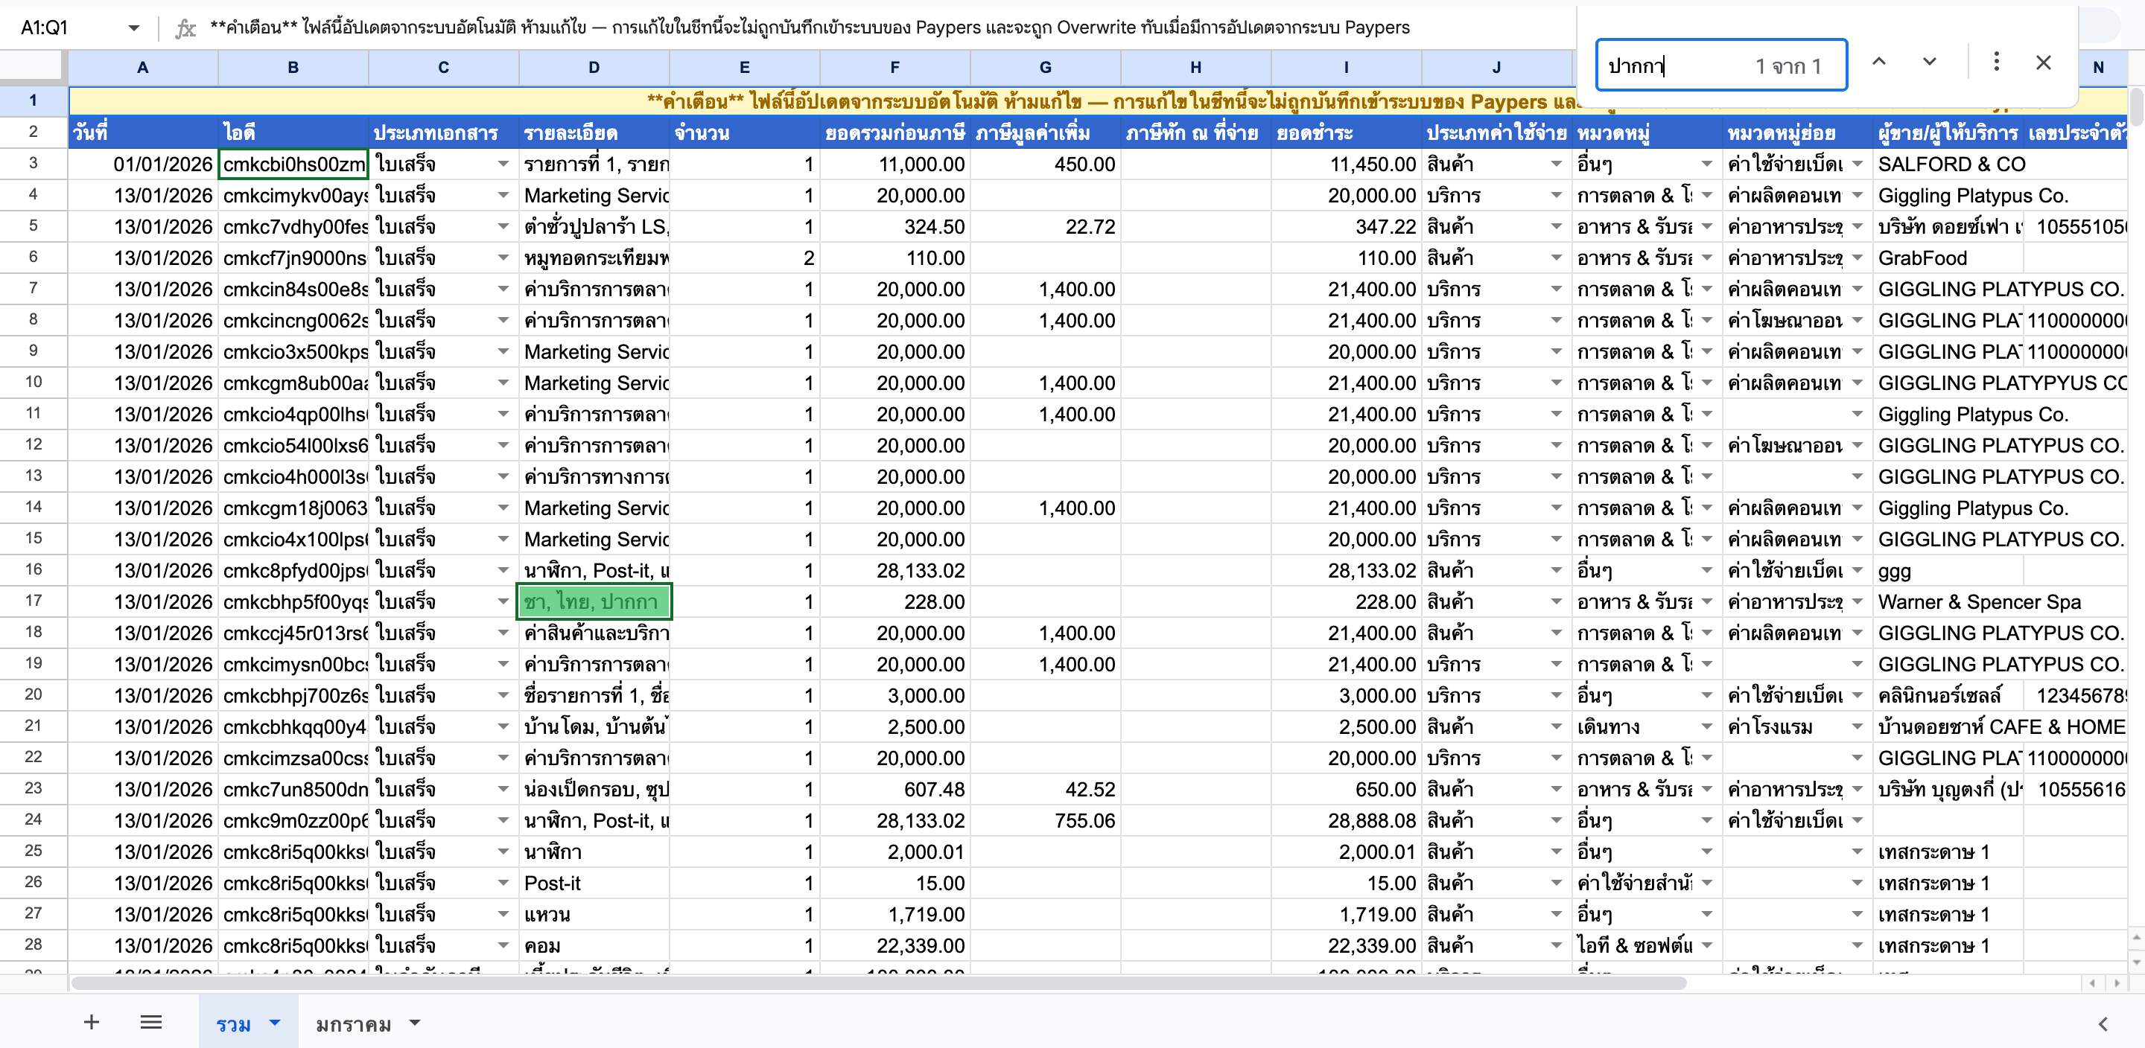Select column G header

point(1045,68)
